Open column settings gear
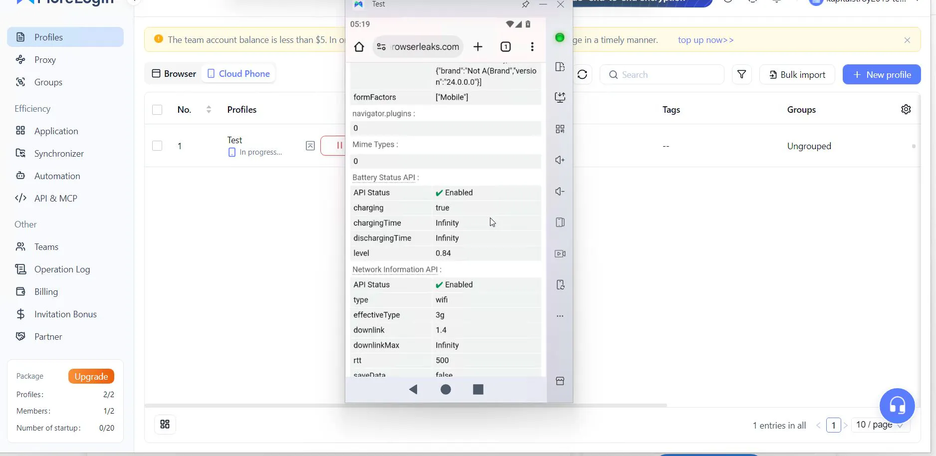This screenshot has height=456, width=936. click(906, 109)
